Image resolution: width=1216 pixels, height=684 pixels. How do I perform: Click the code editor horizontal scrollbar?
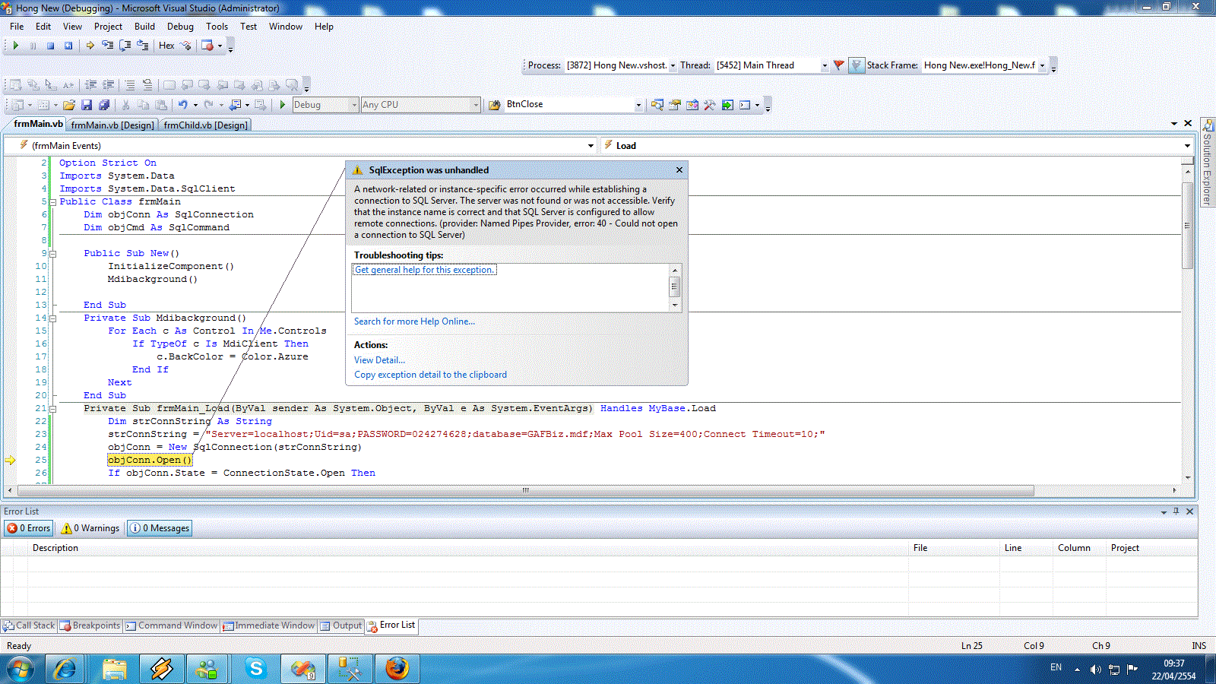tap(525, 490)
